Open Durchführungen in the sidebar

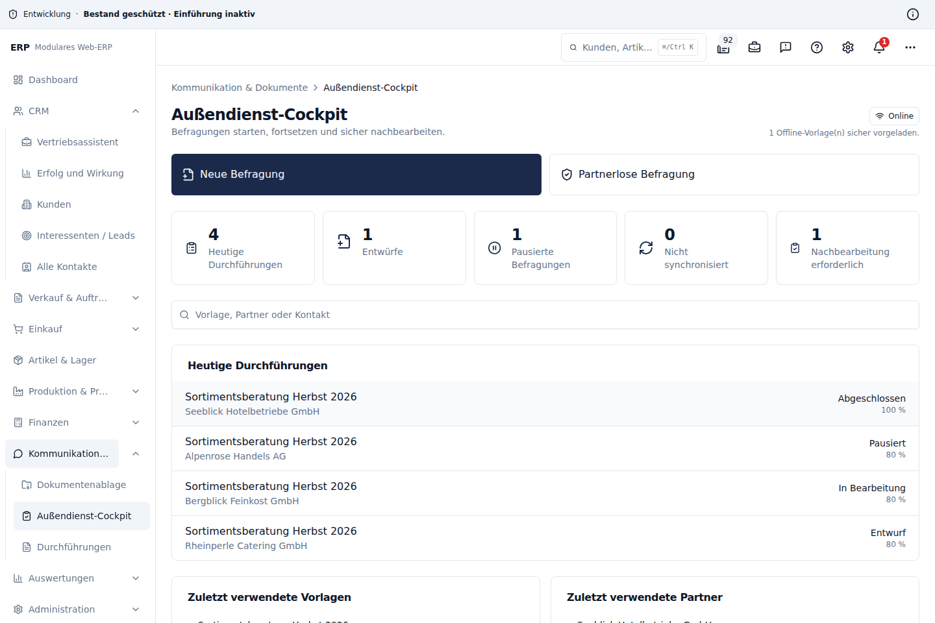click(x=82, y=547)
